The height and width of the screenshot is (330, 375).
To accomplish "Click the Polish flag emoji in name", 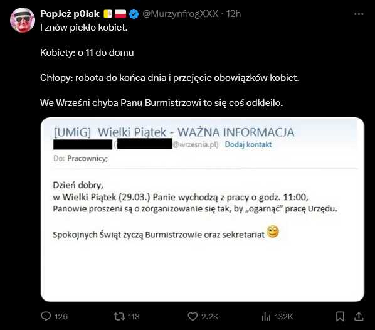I will 120,14.
